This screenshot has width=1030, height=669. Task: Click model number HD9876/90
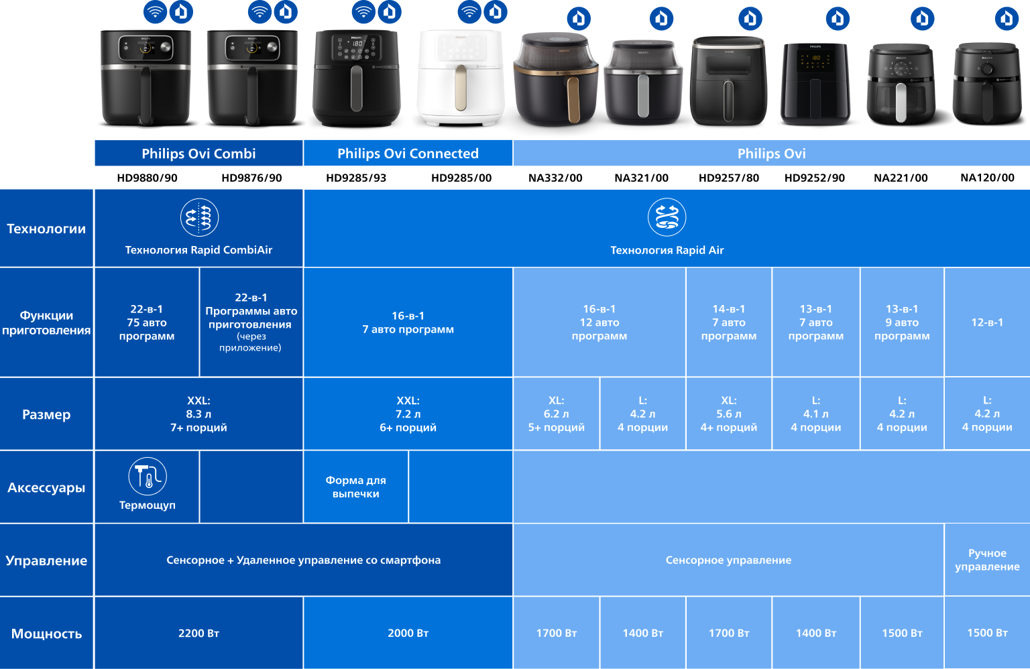[x=251, y=178]
